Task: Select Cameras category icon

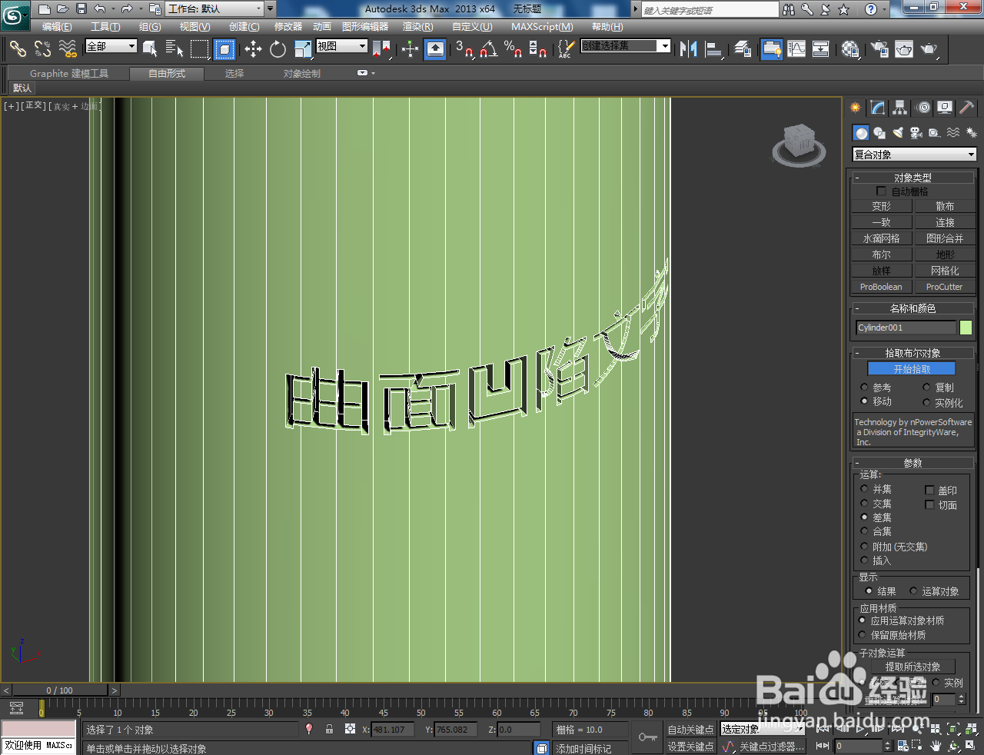Action: 916,133
